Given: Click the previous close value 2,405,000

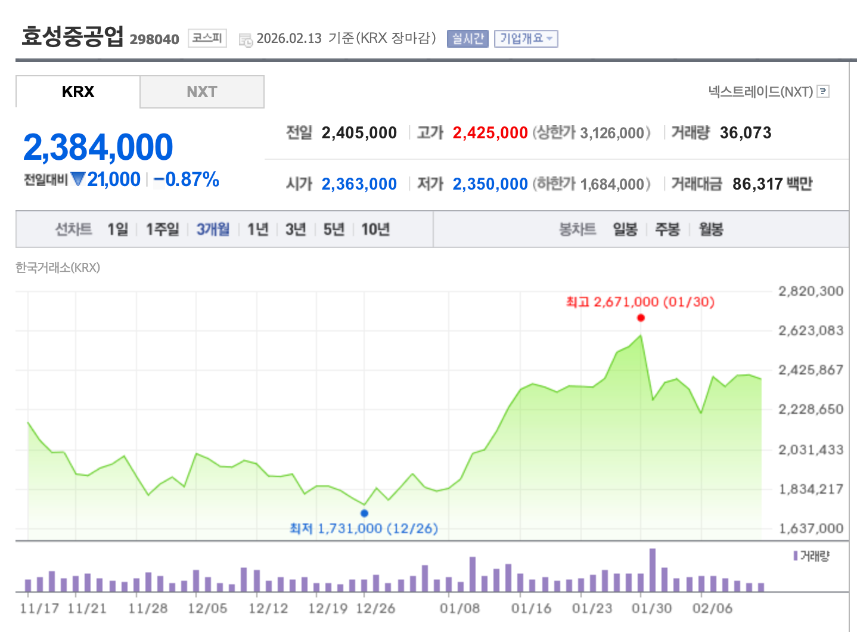Looking at the screenshot, I should [x=359, y=132].
